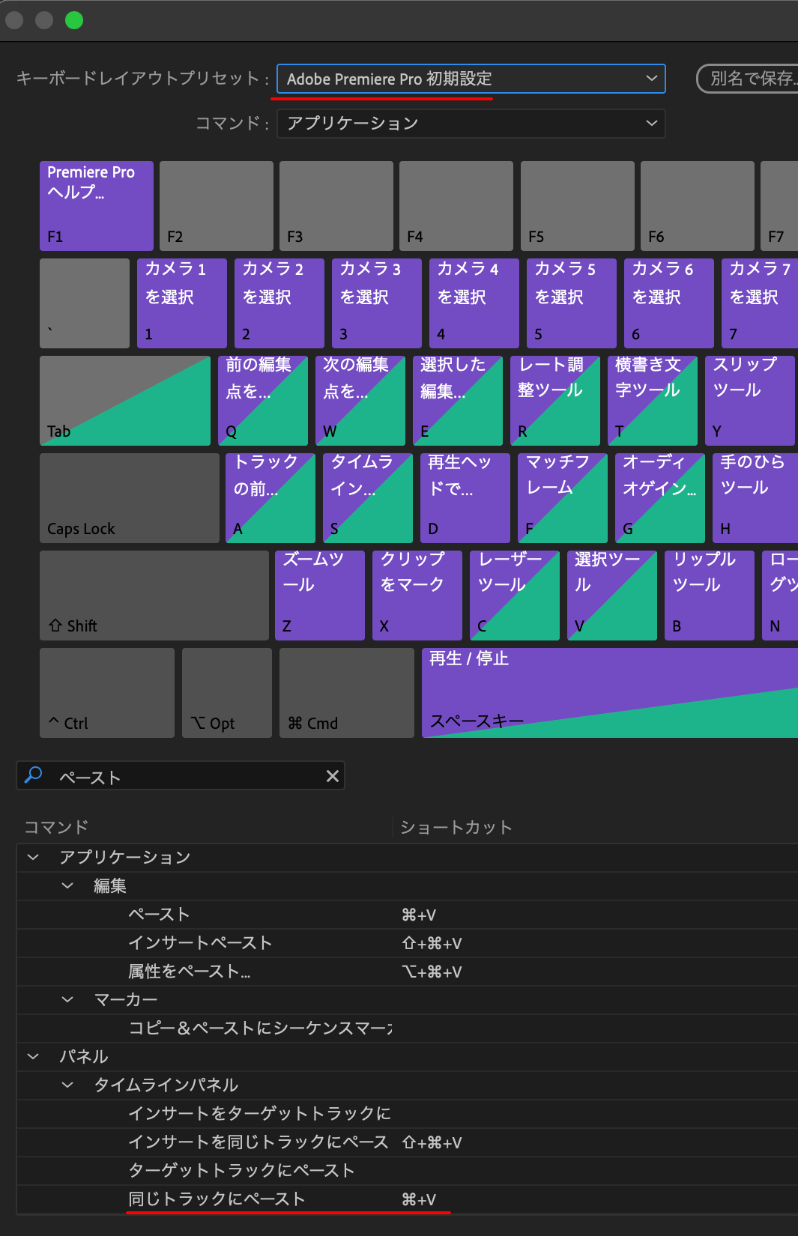Click the search magnifier icon
This screenshot has height=1236, width=798.
point(33,775)
